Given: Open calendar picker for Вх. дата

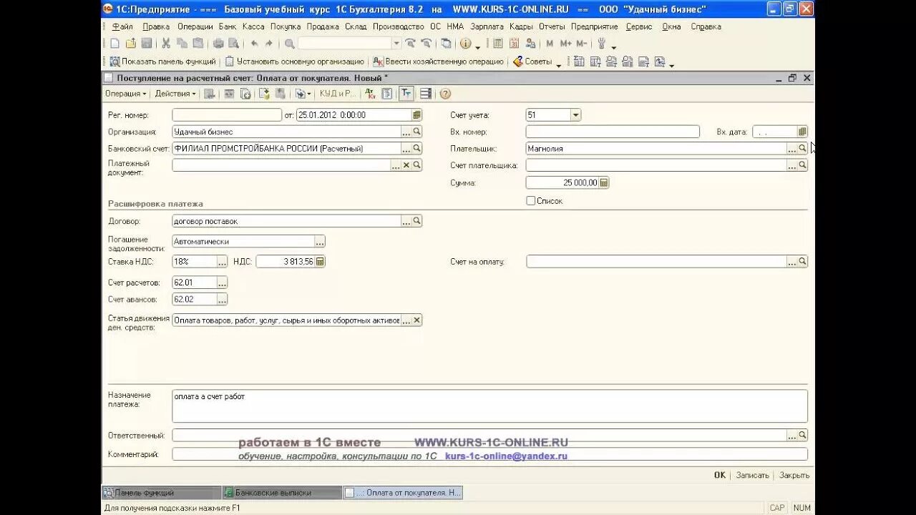Looking at the screenshot, I should point(802,132).
